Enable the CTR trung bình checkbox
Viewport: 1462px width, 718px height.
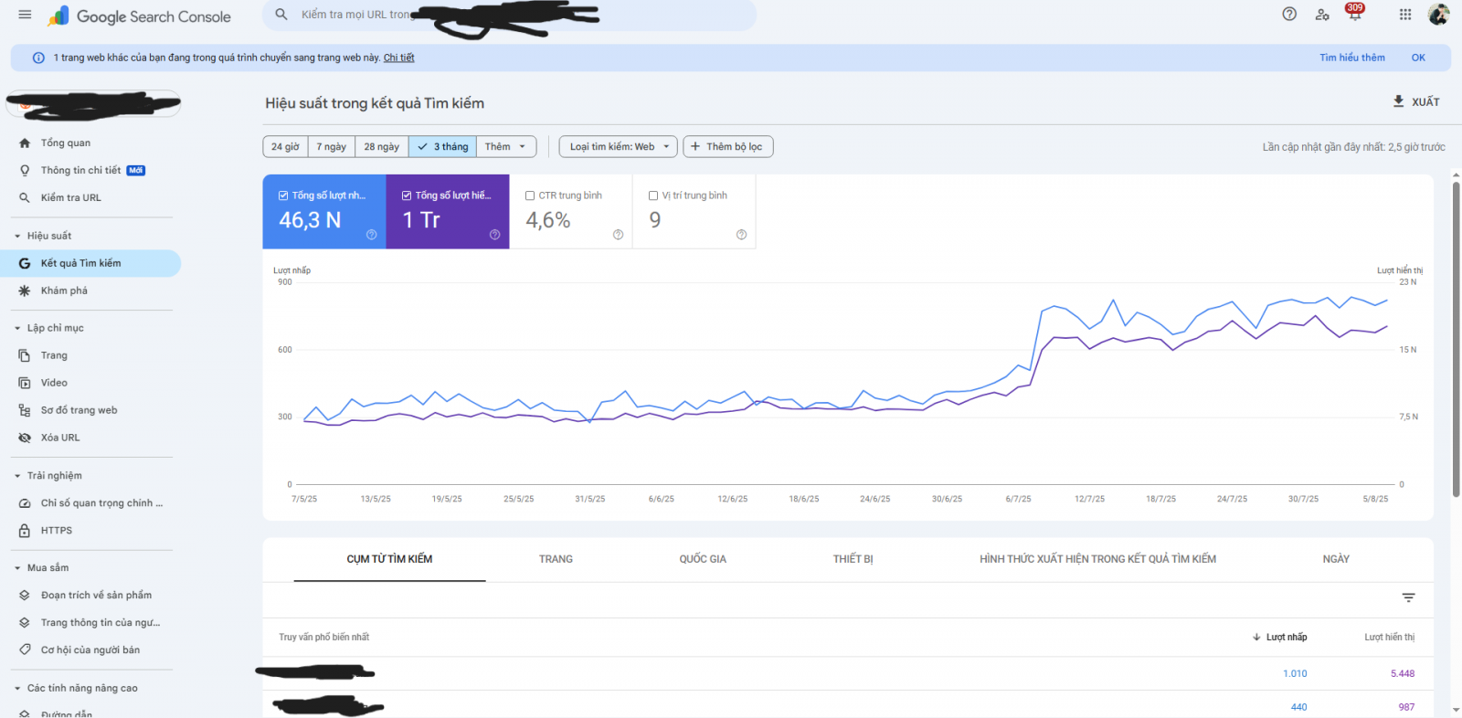click(530, 195)
